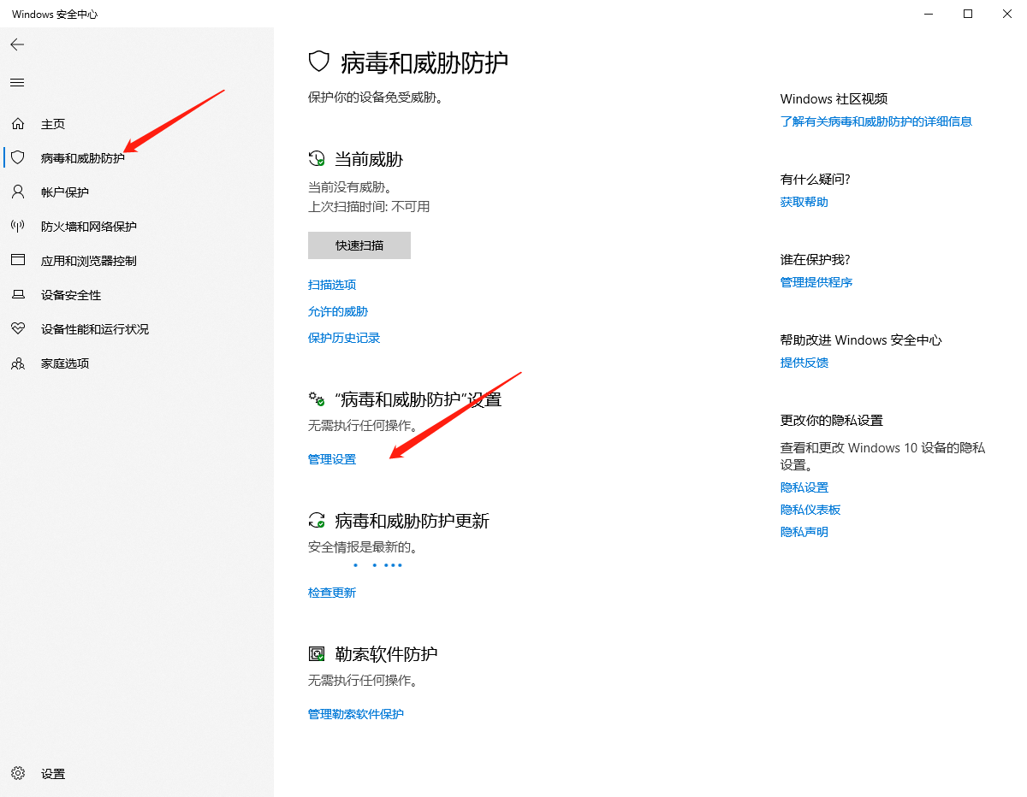Click the laptop icon beside 设备安全性
This screenshot has width=1027, height=797.
[x=18, y=295]
